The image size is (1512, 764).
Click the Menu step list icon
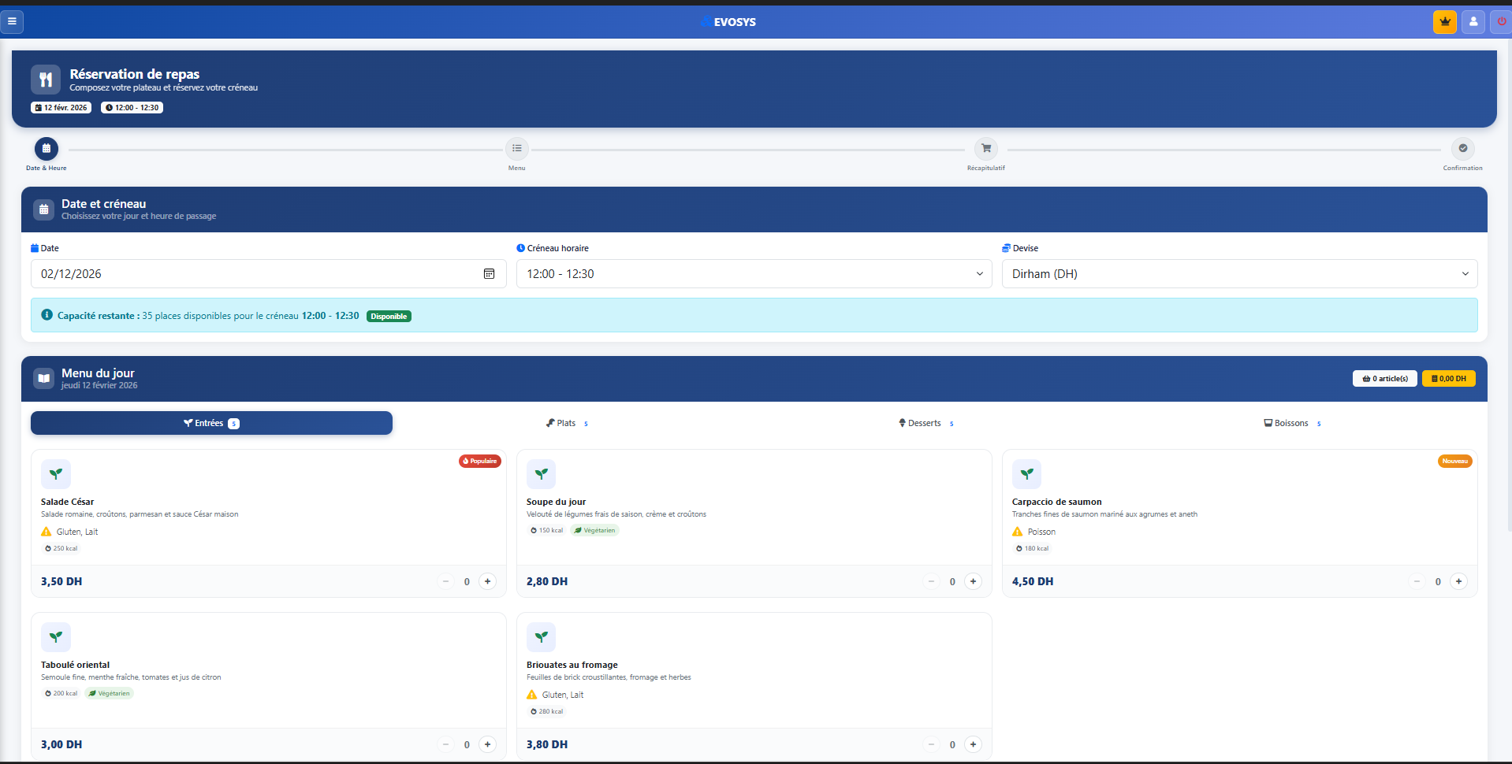tap(516, 149)
